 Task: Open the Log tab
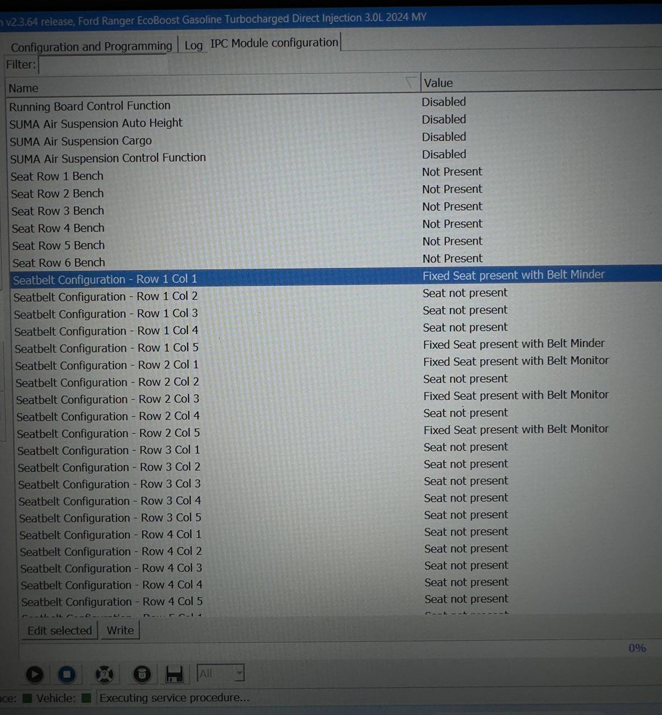pos(194,45)
